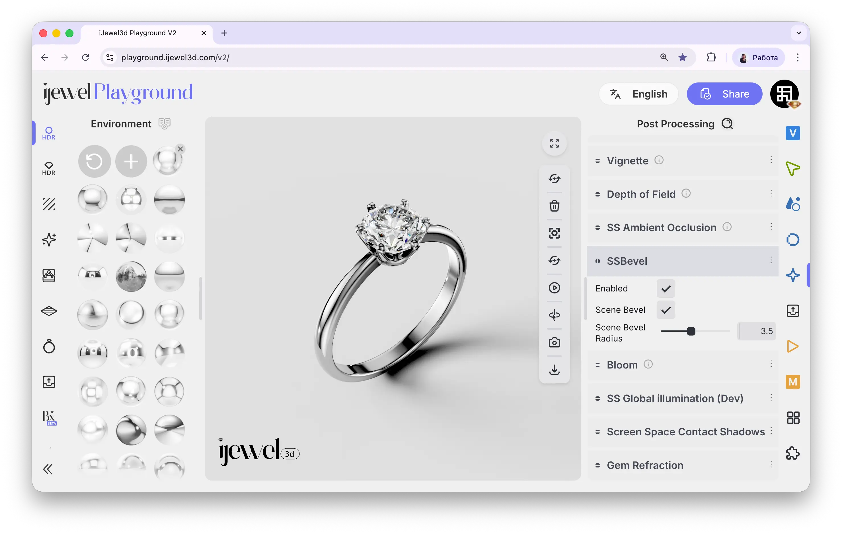Click the orange play triangle icon
This screenshot has width=842, height=534.
(793, 346)
